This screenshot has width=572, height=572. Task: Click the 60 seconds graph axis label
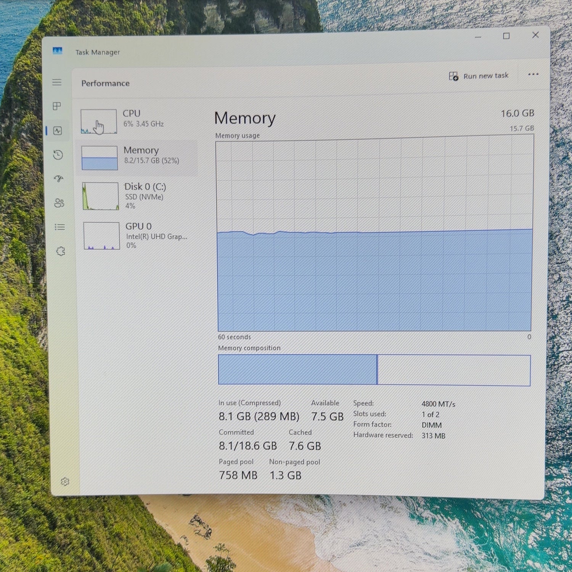[x=234, y=337]
